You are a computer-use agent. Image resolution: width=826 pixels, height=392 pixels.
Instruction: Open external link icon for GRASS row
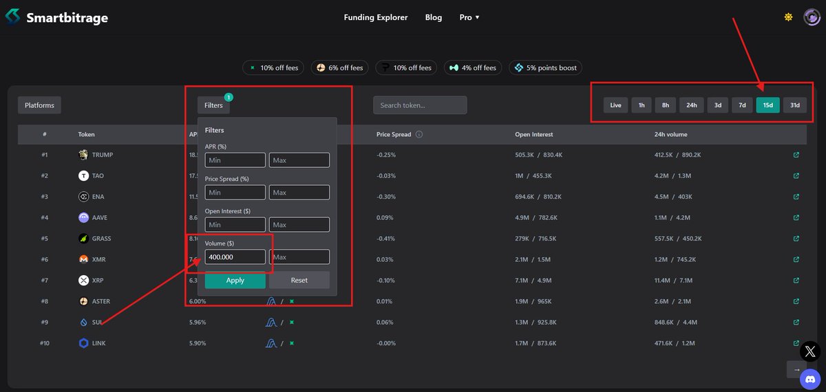point(796,239)
